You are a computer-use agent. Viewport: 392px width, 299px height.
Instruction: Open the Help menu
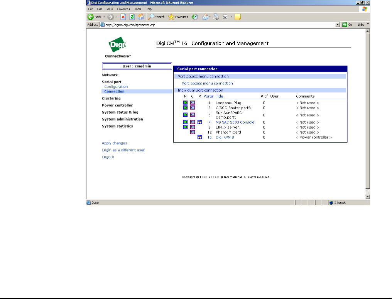click(149, 9)
